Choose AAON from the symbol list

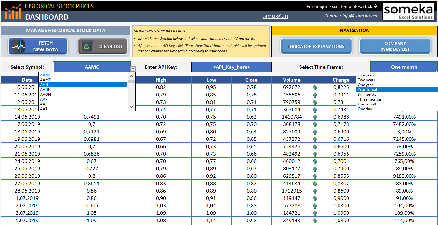[83, 94]
